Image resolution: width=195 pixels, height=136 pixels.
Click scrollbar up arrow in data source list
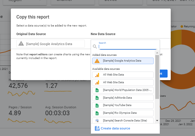point(157,53)
